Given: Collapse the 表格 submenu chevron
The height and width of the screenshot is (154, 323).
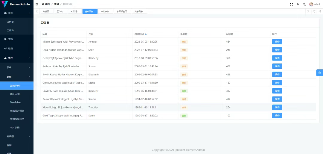Looking at the screenshot, I should [x=29, y=77].
